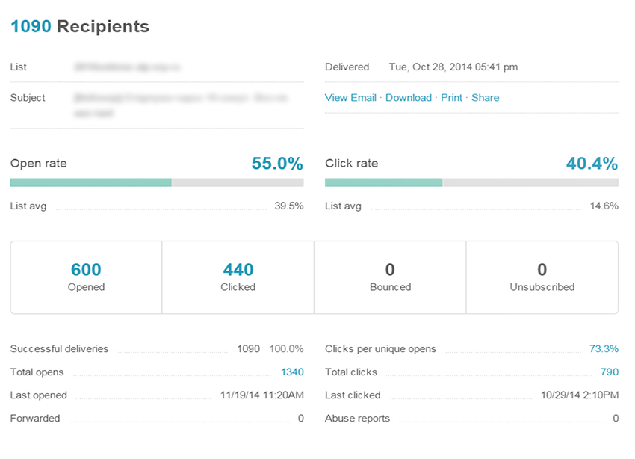
Task: Click the blurred List name
Action: (127, 67)
